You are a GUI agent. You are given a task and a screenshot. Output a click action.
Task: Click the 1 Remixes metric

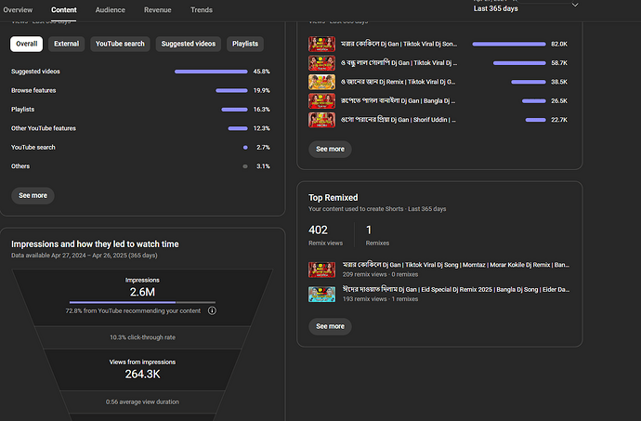click(x=377, y=235)
